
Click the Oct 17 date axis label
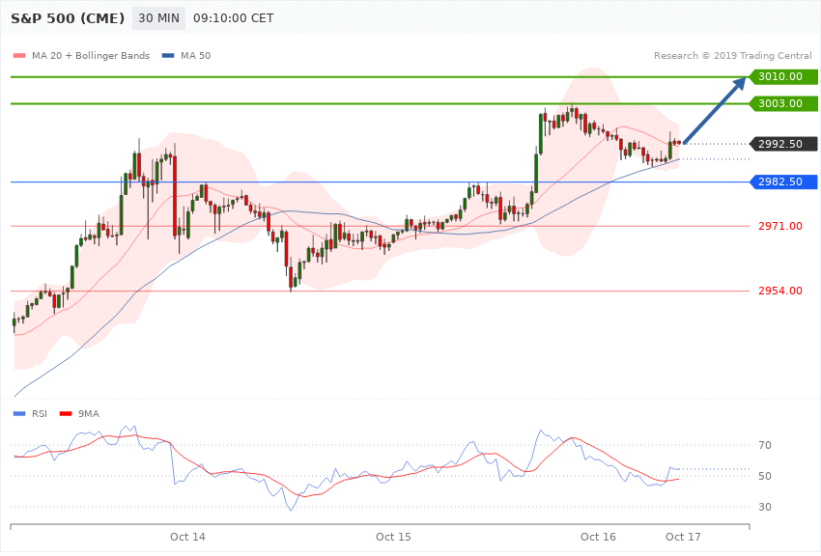[x=683, y=537]
